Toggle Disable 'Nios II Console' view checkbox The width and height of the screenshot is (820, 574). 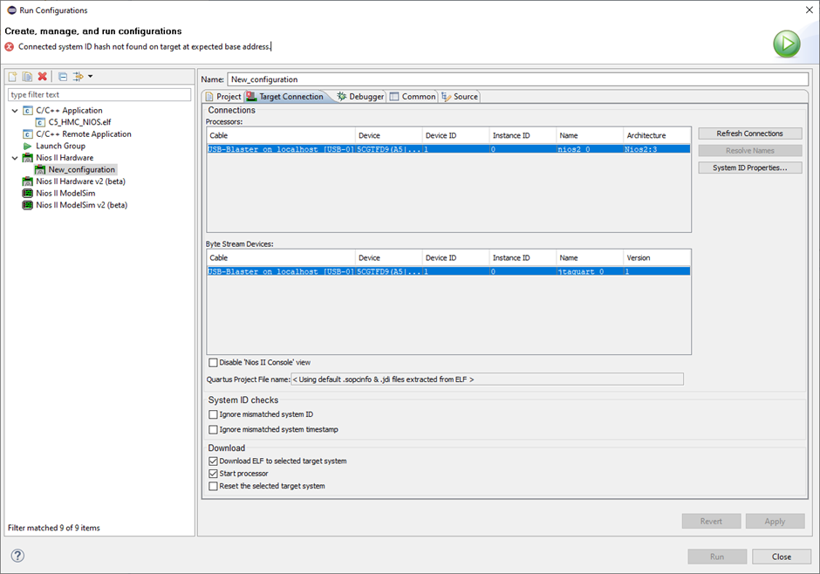coord(214,362)
